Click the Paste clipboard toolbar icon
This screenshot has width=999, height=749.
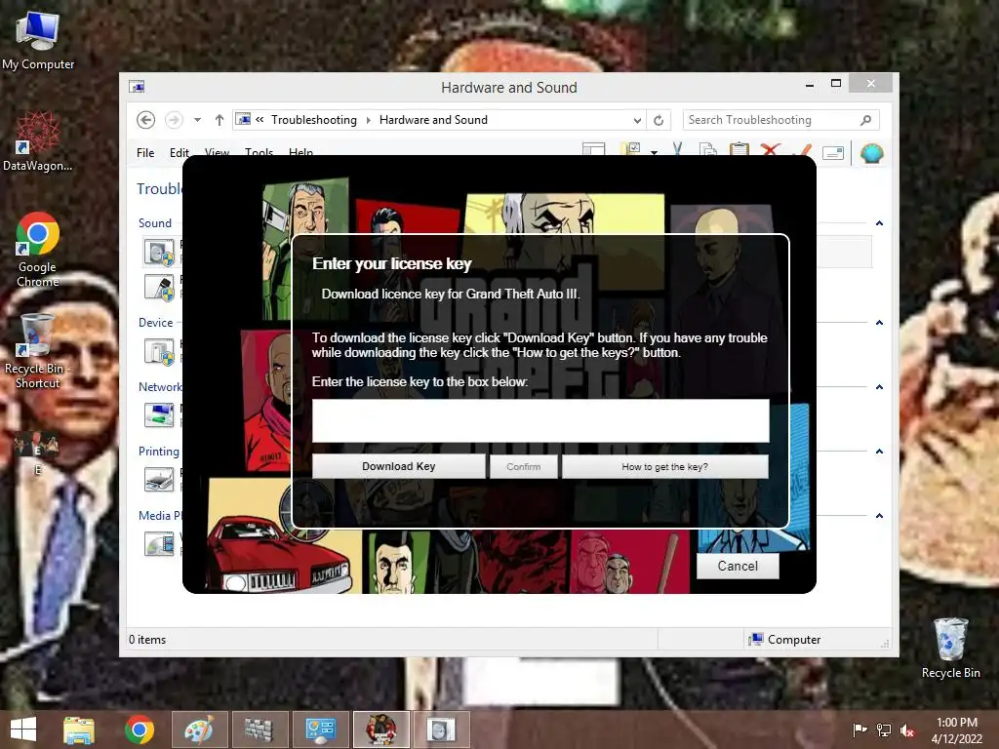tap(739, 149)
